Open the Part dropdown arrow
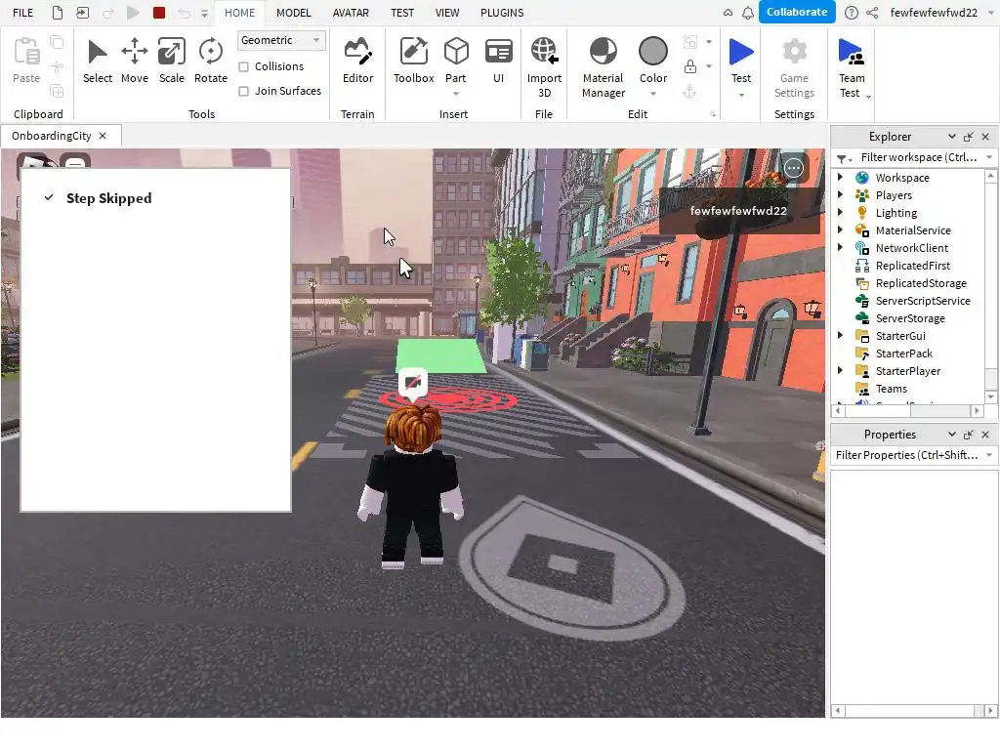1000x750 pixels. tap(455, 95)
